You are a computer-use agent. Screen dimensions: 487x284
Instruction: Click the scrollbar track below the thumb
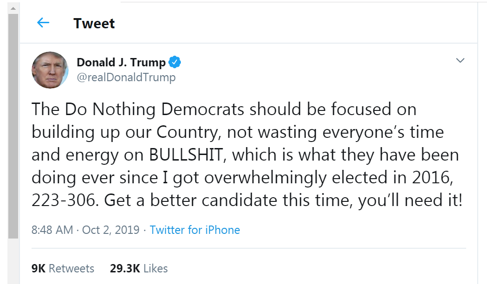13,260
